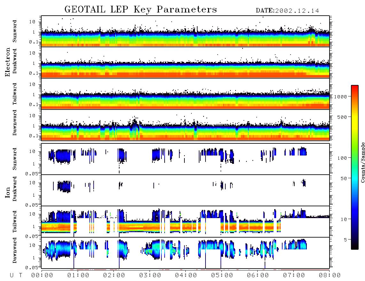This screenshot has height=281, width=365.
Task: Click inside the Ion Duskward spectrogram panel
Action: pos(185,190)
